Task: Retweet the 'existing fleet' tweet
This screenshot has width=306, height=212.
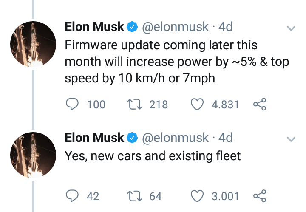Action: point(135,196)
